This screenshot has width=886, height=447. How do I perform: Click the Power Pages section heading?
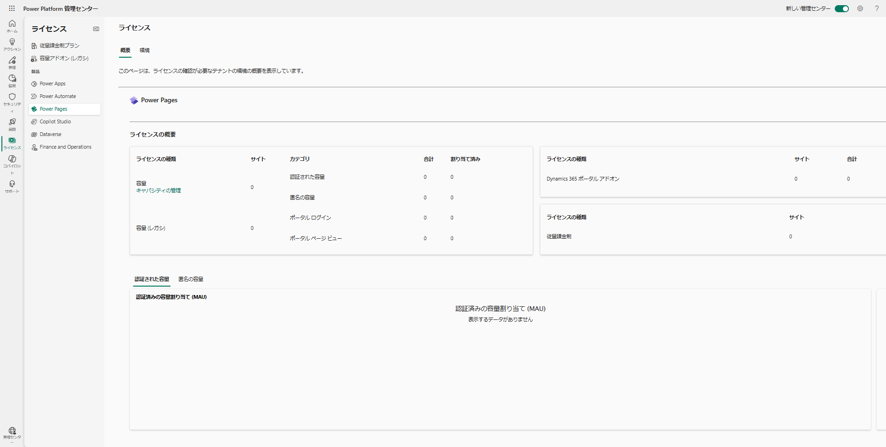pos(159,100)
